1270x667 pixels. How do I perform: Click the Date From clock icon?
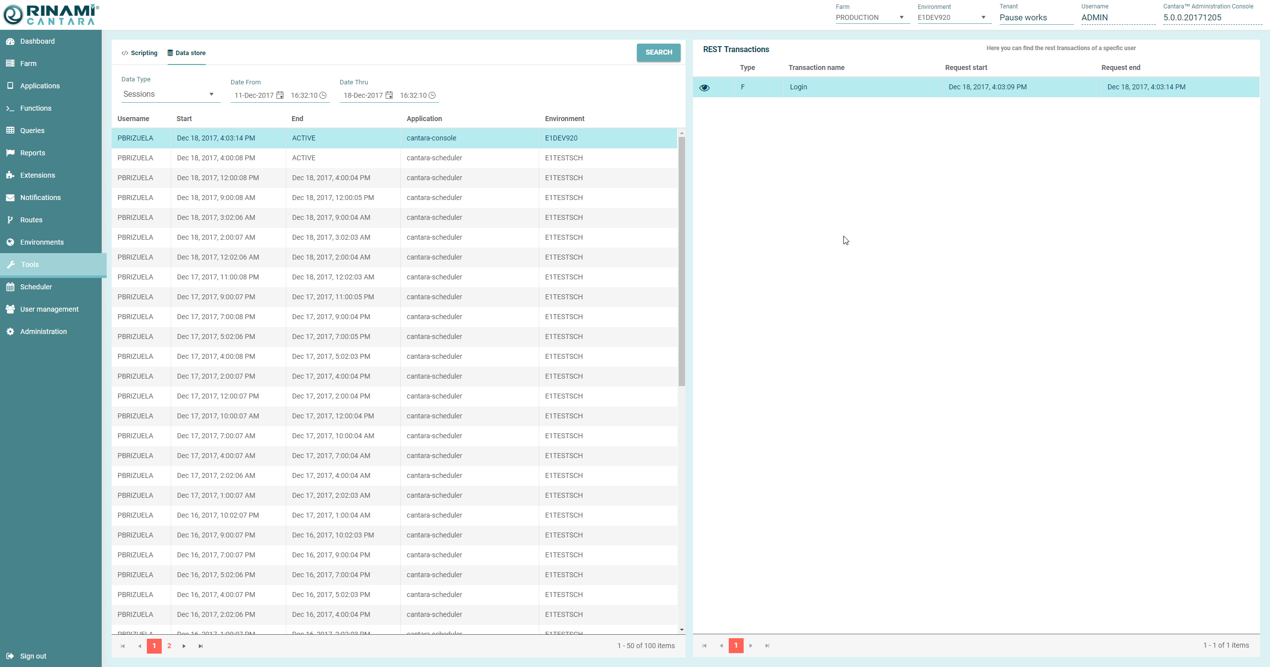click(323, 95)
